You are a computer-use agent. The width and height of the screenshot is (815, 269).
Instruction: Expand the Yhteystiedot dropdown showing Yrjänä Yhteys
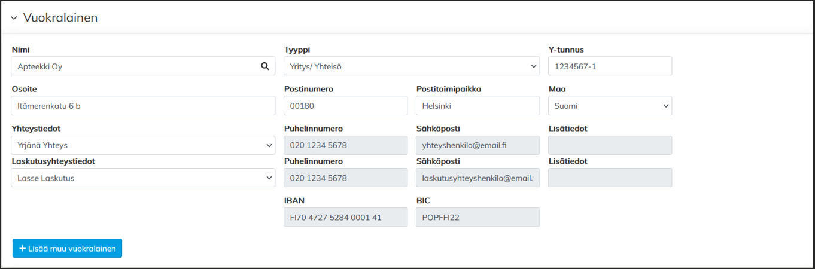coord(142,145)
